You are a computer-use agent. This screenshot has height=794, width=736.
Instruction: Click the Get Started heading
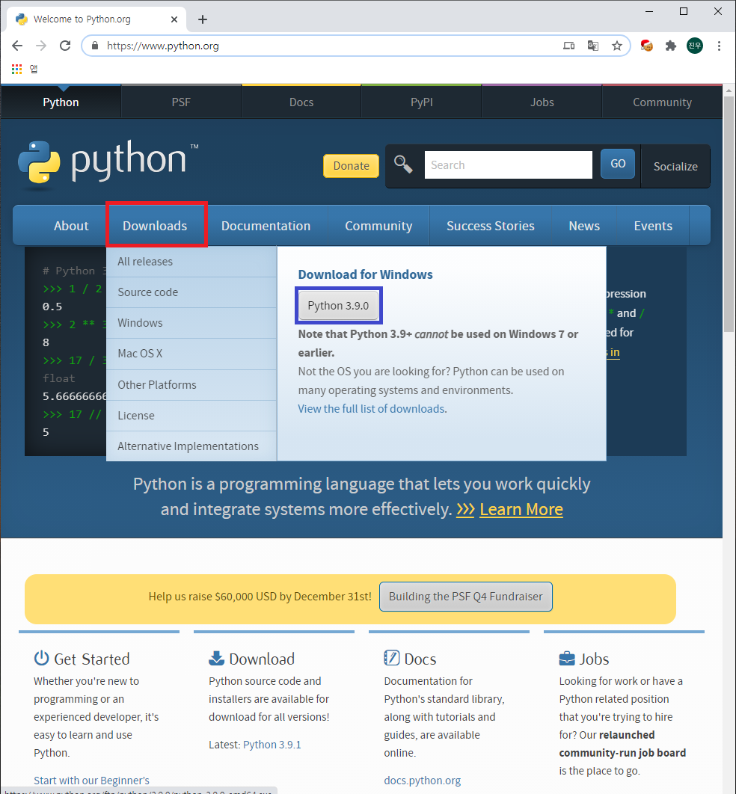[x=92, y=659]
